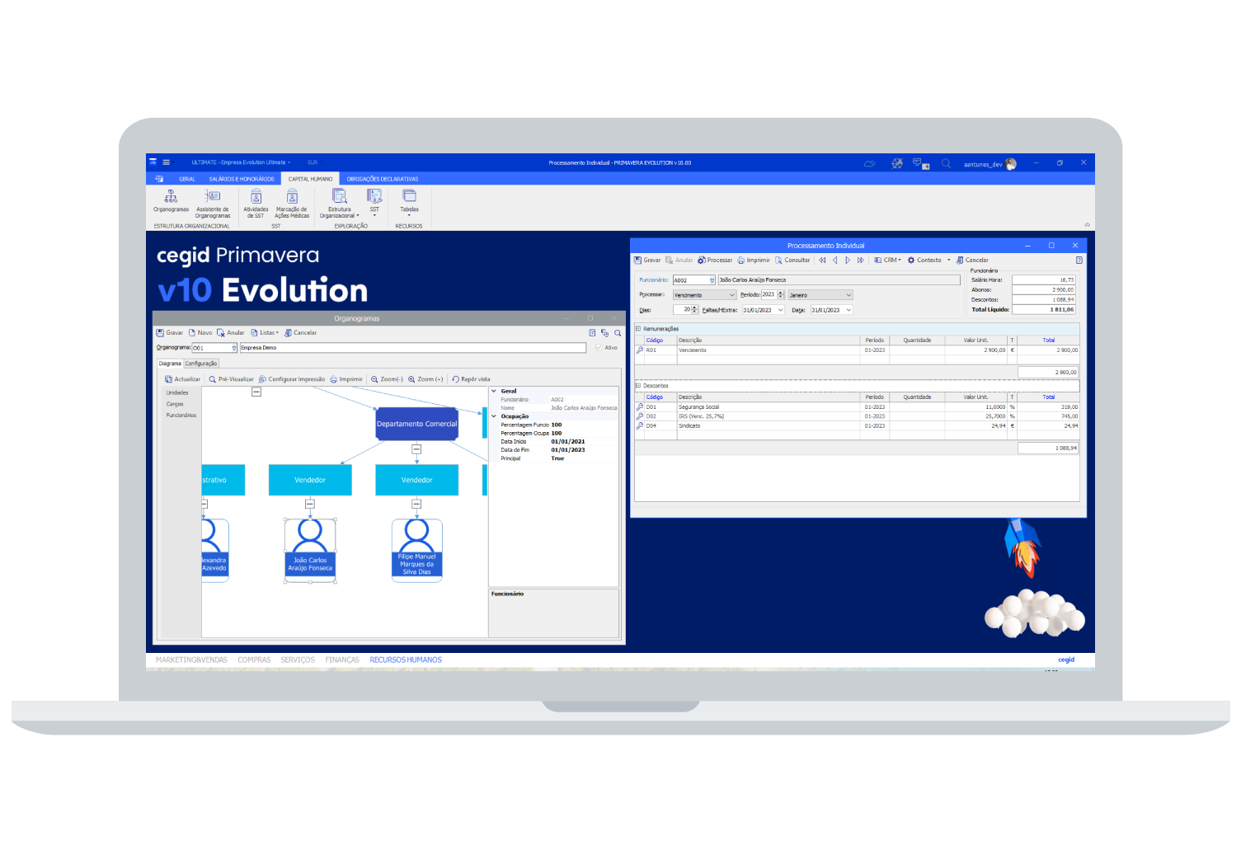Click Cancelar in Processamento Individual toolbar
The height and width of the screenshot is (864, 1241).
pyautogui.click(x=972, y=261)
